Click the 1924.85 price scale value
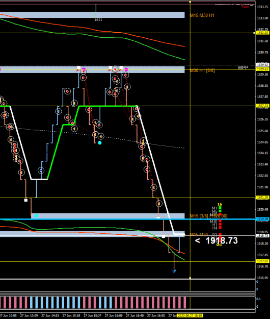The height and width of the screenshot is (319, 270). (262, 142)
